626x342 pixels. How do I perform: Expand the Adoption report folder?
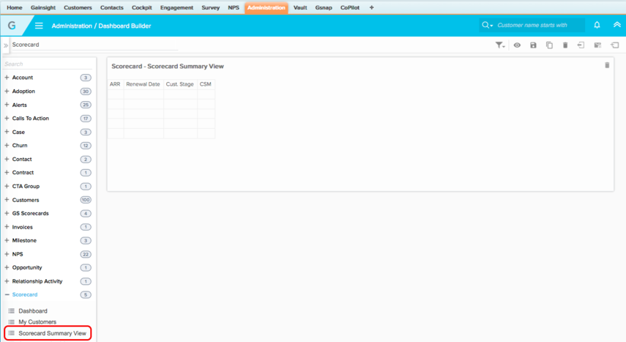[x=7, y=91]
